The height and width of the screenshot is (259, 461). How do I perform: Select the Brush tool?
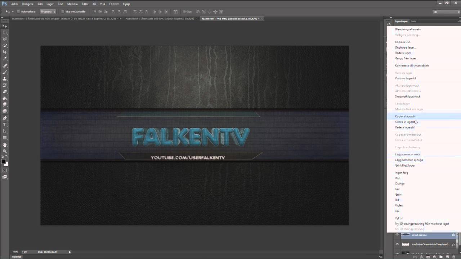(5, 72)
